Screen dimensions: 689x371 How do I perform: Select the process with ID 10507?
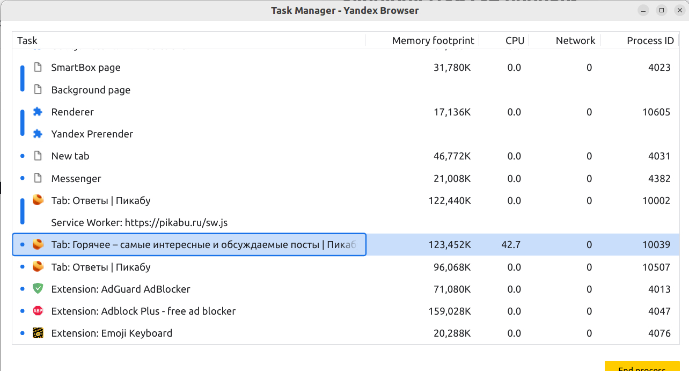coord(656,267)
